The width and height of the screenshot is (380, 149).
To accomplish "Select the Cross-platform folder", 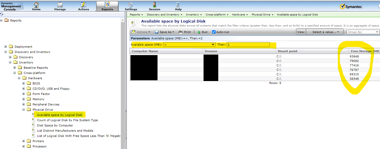I will (34, 73).
